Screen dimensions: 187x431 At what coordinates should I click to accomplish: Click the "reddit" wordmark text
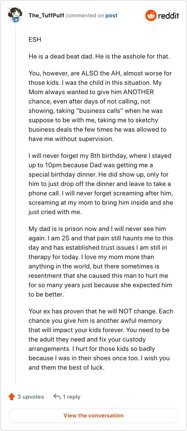168,15
